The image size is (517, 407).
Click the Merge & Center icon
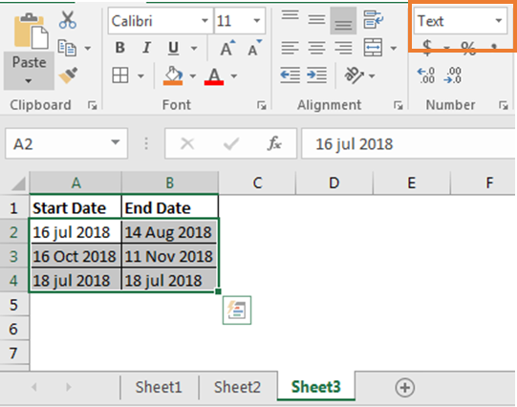click(373, 48)
